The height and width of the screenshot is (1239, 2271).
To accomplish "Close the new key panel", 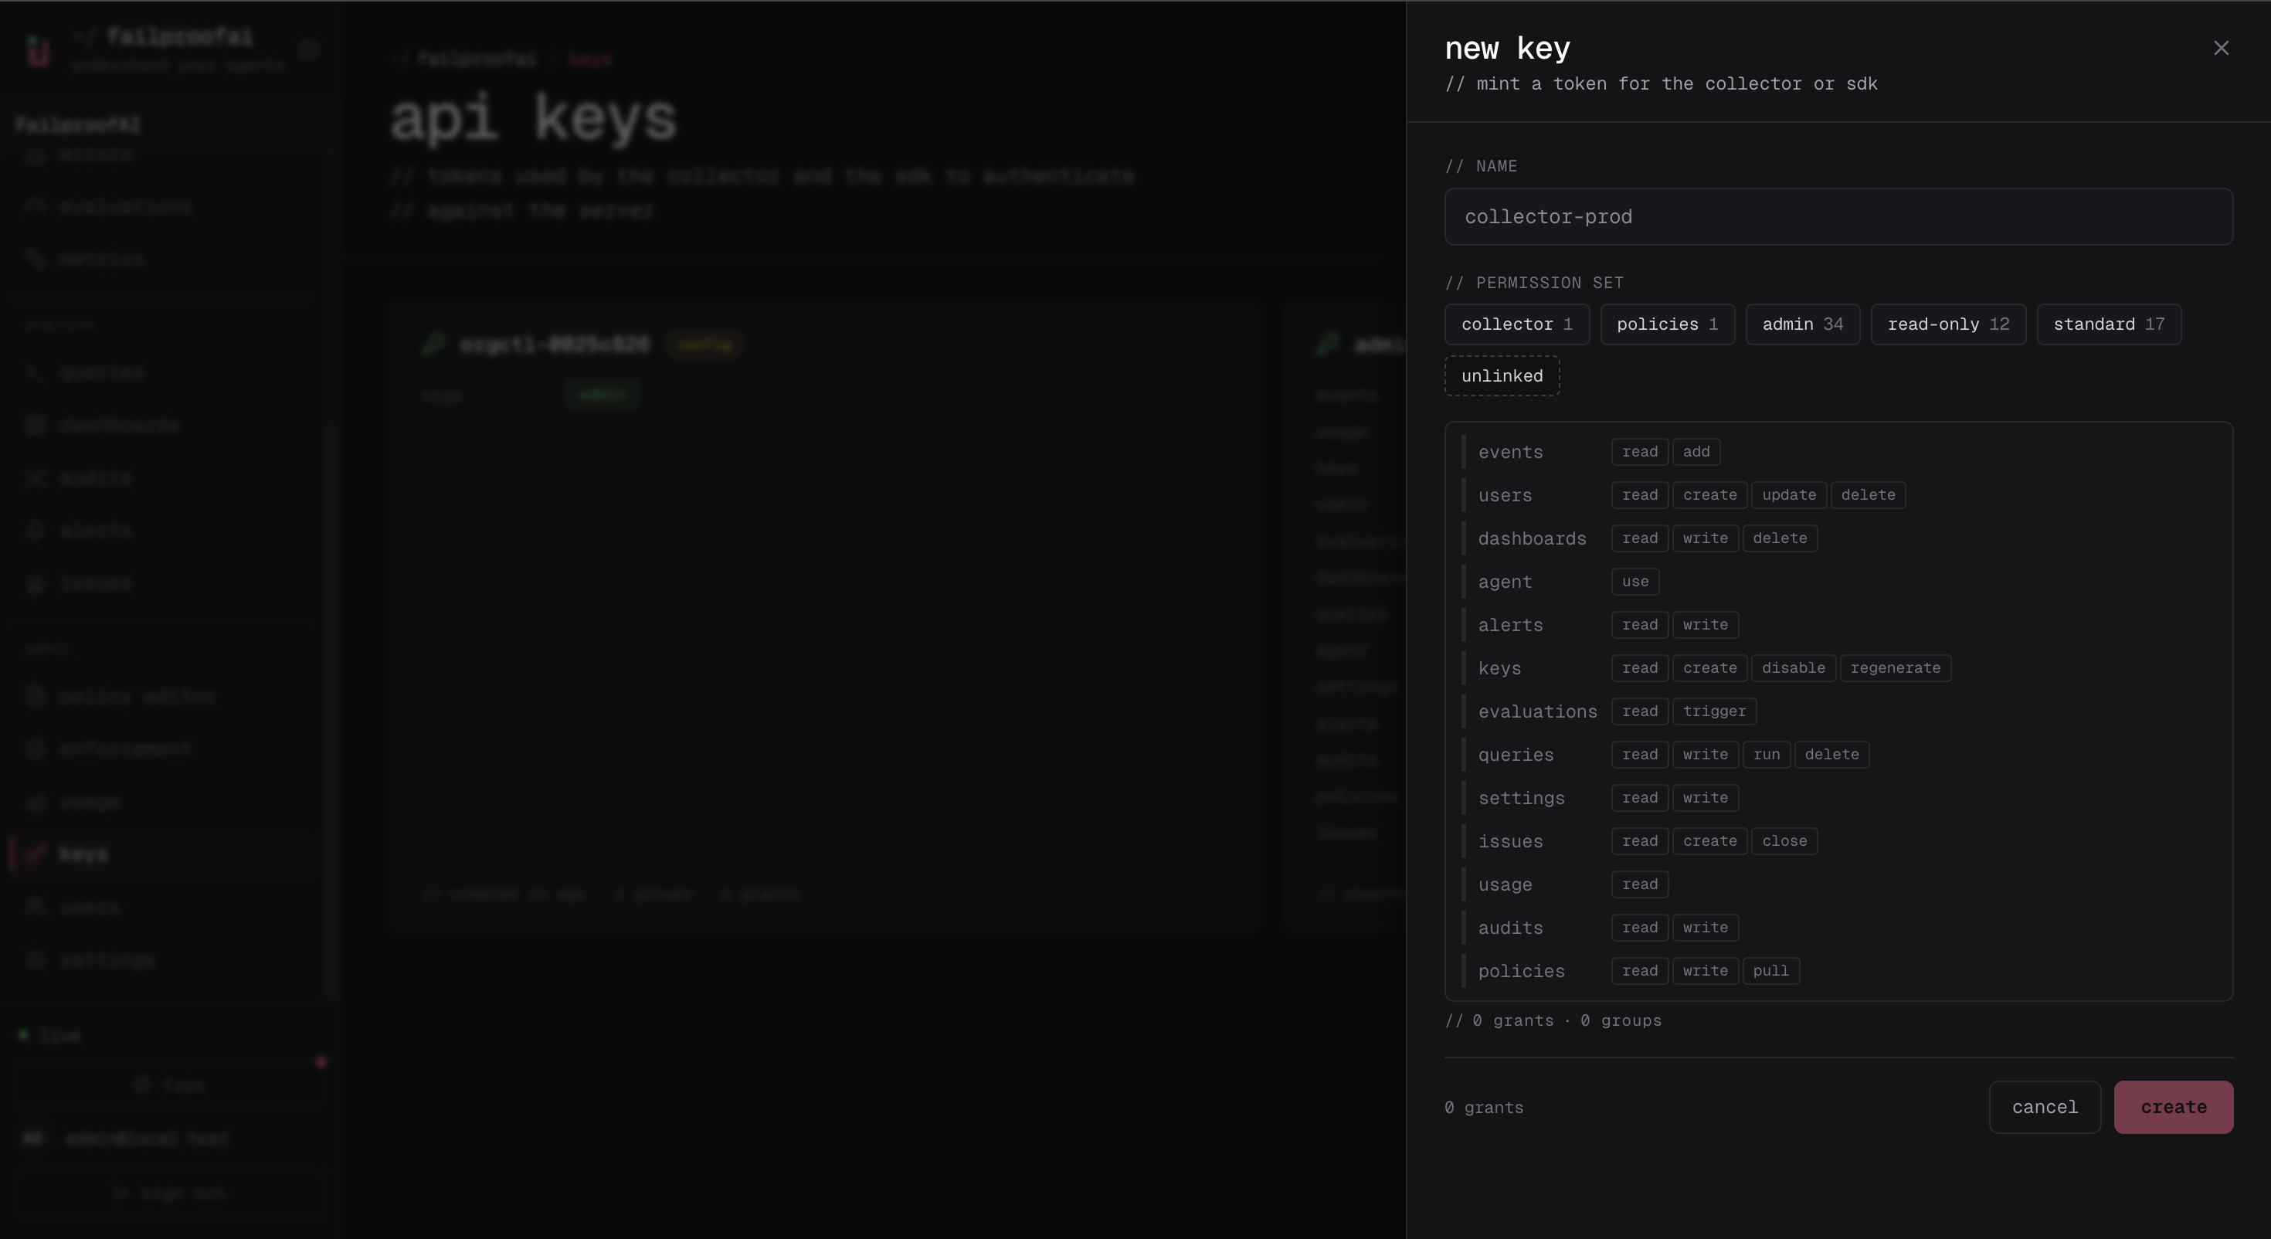I will (x=2221, y=49).
